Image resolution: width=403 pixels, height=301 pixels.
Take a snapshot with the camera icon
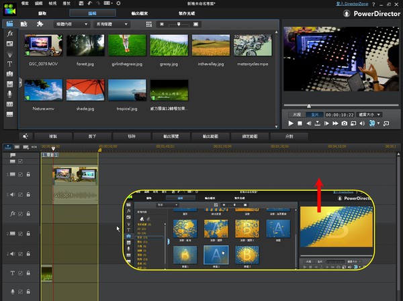tap(344, 124)
